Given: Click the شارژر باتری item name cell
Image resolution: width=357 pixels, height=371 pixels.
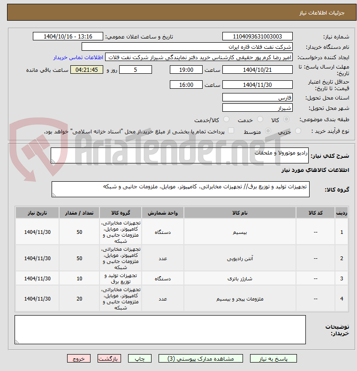Looking at the screenshot, I should pos(240,278).
